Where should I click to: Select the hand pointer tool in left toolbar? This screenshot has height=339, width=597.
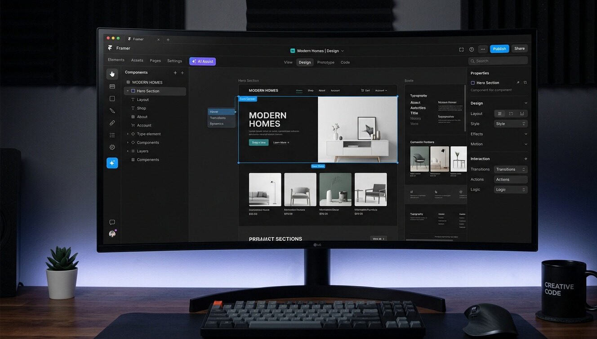[x=112, y=74]
